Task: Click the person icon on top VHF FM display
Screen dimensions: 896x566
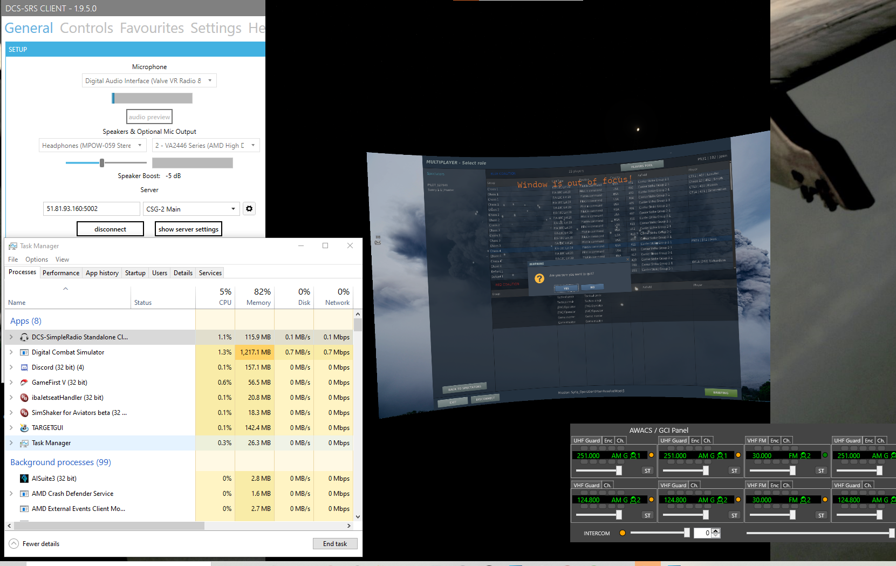Action: click(804, 456)
